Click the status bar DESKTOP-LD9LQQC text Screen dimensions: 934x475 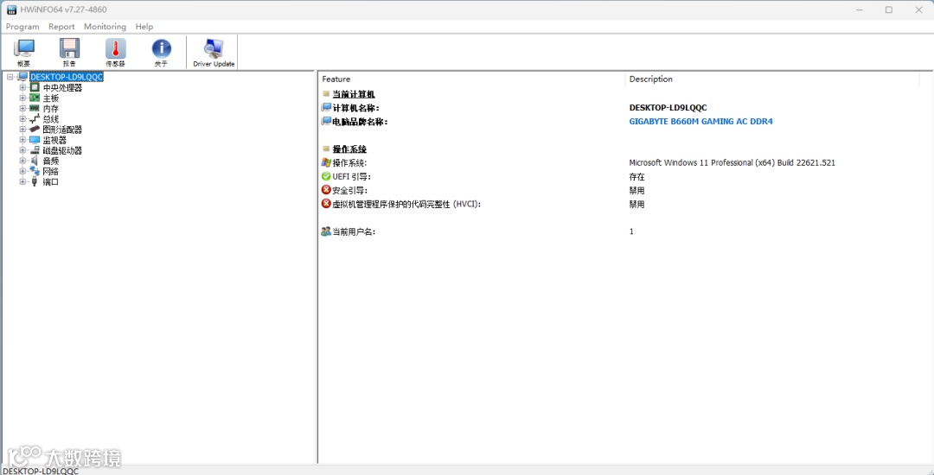41,470
